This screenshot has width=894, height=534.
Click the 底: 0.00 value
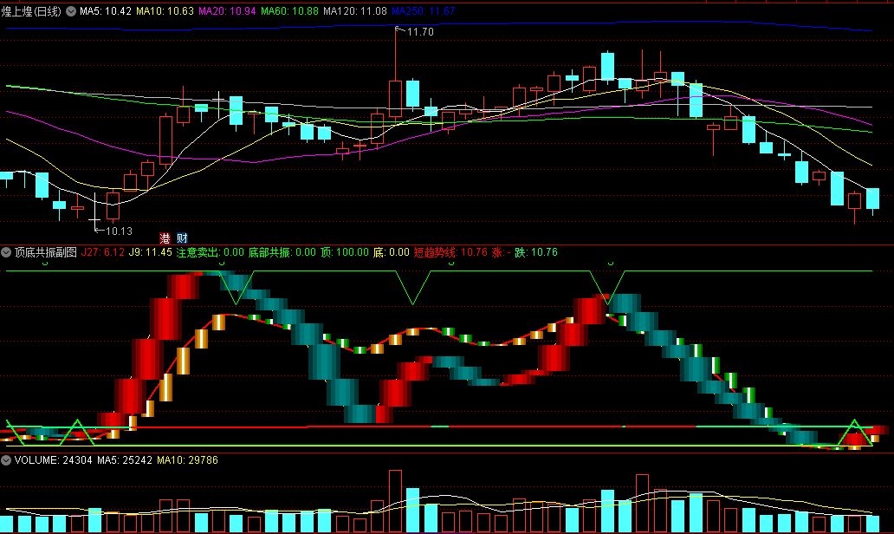click(392, 252)
